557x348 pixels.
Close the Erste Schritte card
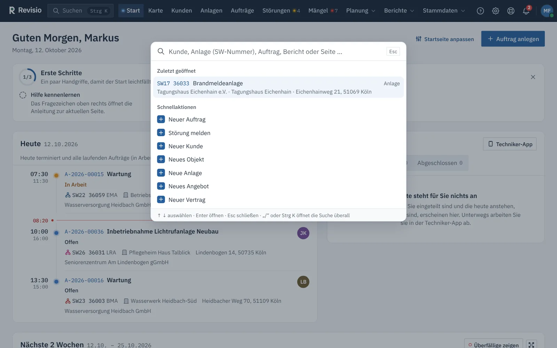(x=533, y=77)
